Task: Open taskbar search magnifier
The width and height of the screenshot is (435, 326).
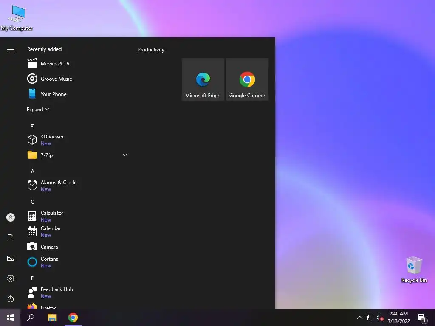Action: [x=31, y=318]
